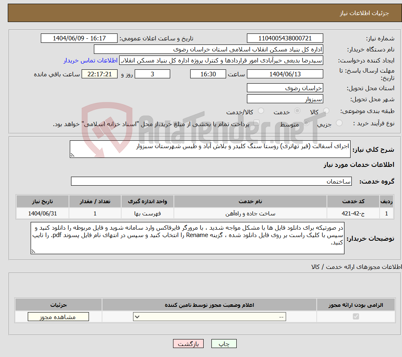
Task: Click the چاپ button to print
Action: (x=224, y=343)
